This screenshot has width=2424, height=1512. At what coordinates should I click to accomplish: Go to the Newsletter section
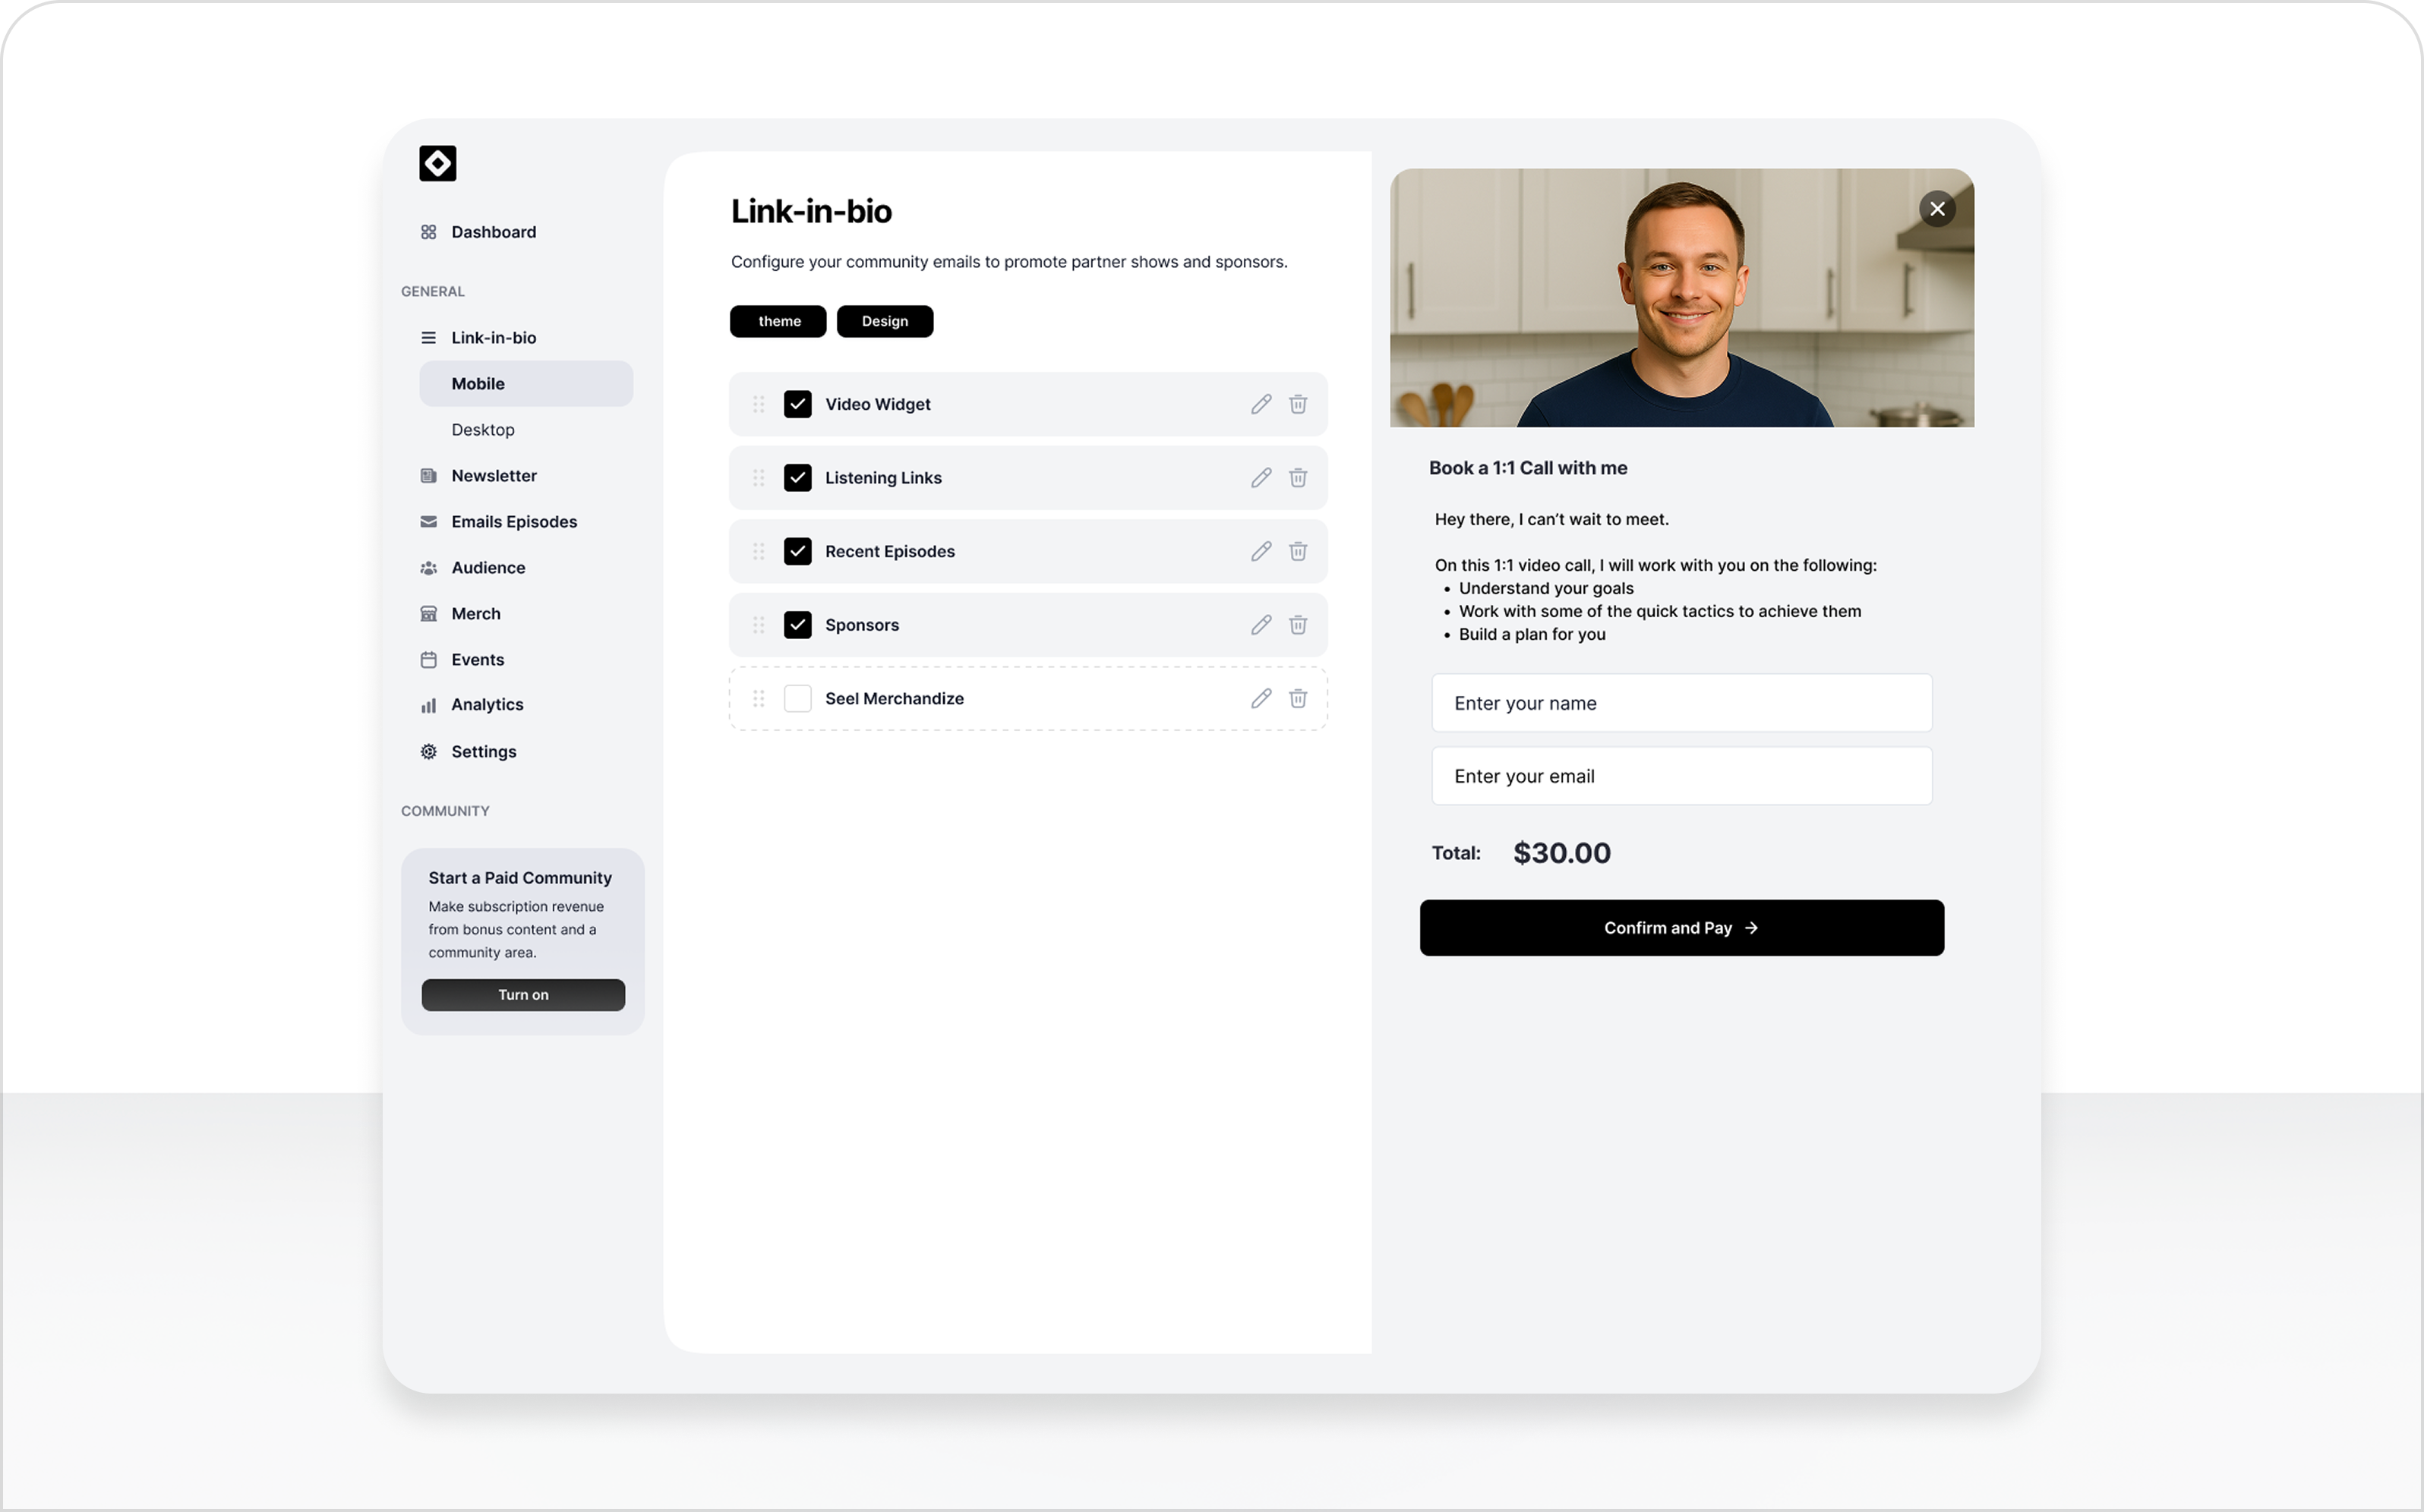(x=494, y=476)
